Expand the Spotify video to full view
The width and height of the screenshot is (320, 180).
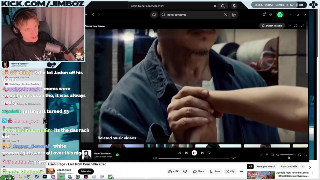[x=296, y=26]
